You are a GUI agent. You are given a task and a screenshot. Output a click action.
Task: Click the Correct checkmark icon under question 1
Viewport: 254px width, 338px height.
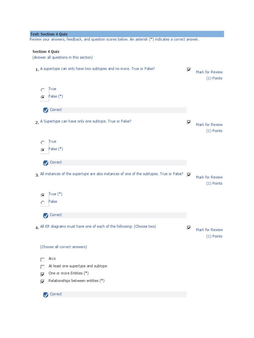click(x=46, y=110)
